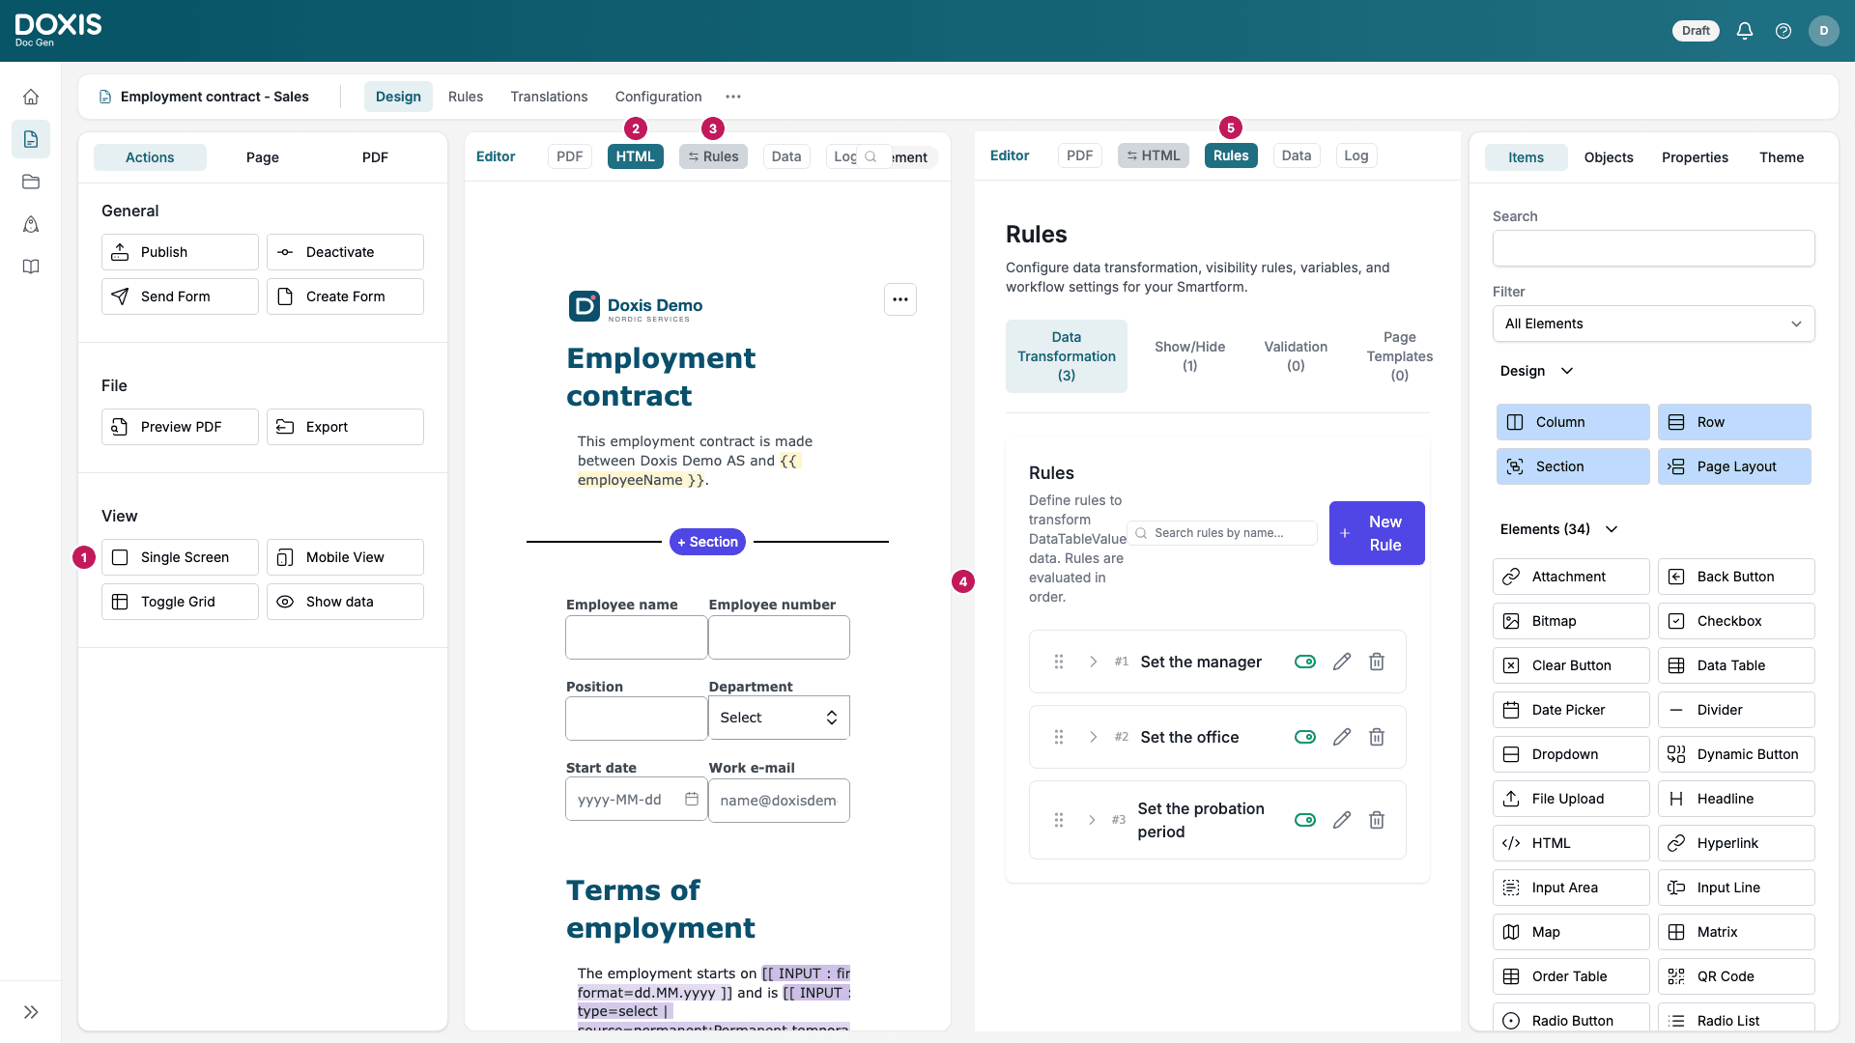Switch to the Translations tab
1855x1043 pixels.
point(549,97)
